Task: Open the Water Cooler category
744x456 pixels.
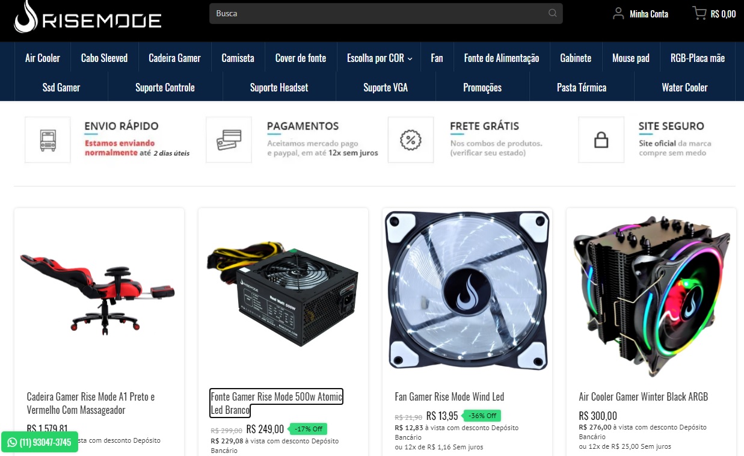Action: [x=684, y=87]
